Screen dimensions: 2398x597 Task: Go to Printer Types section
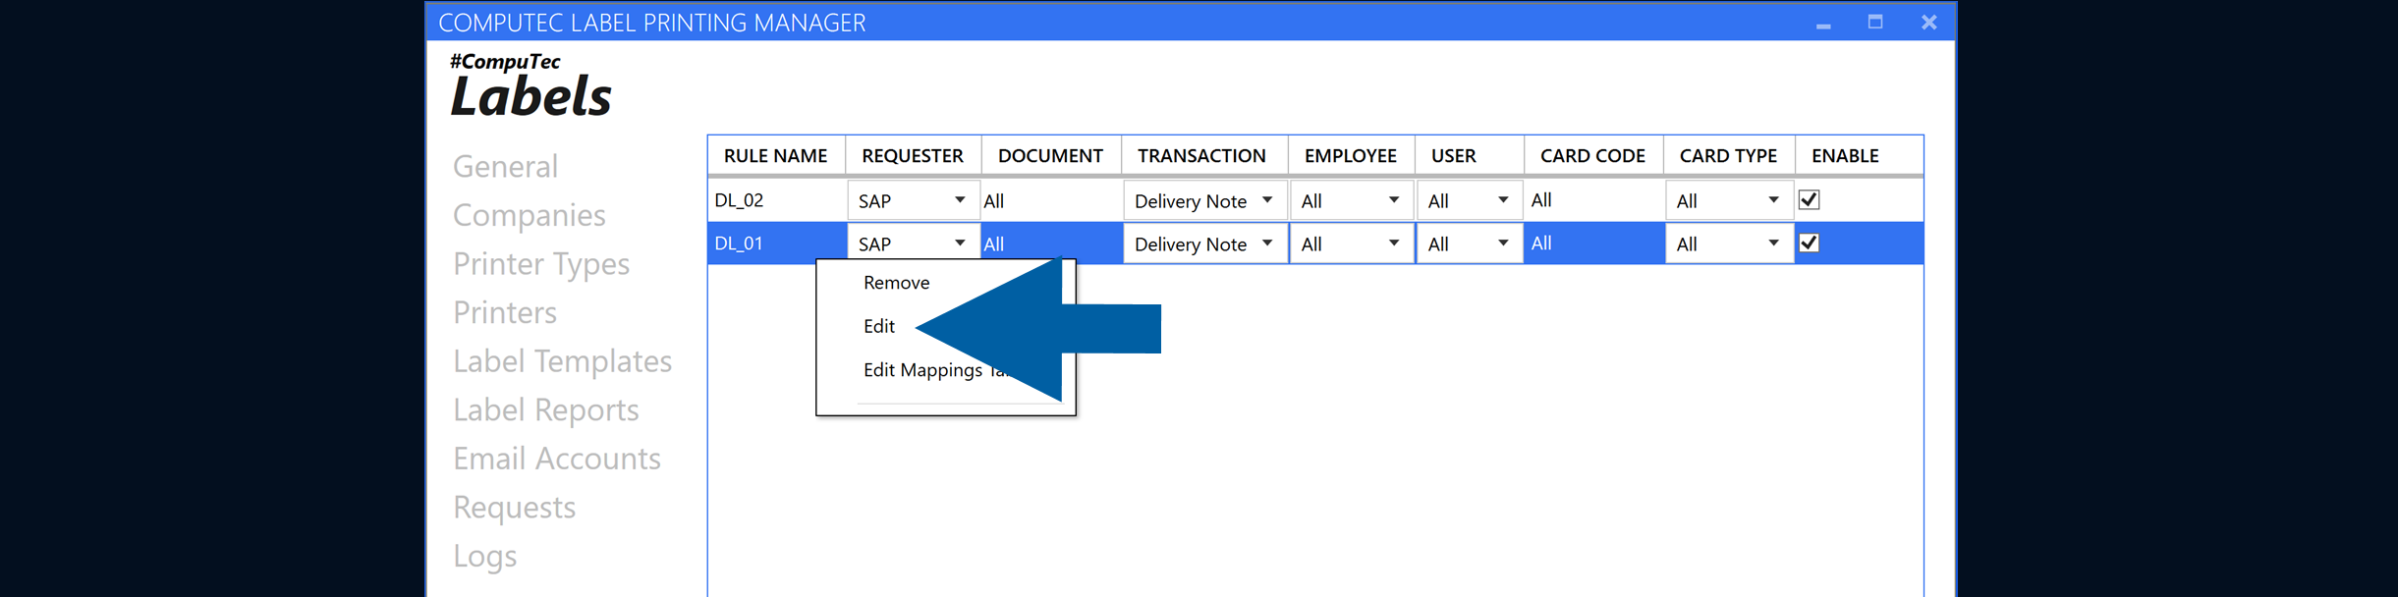pyautogui.click(x=541, y=264)
